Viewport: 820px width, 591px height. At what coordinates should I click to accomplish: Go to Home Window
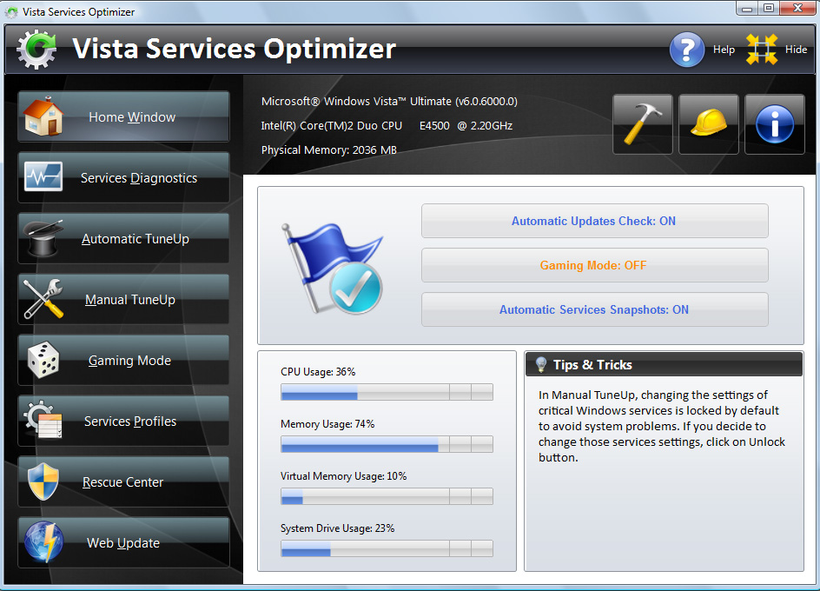point(123,116)
